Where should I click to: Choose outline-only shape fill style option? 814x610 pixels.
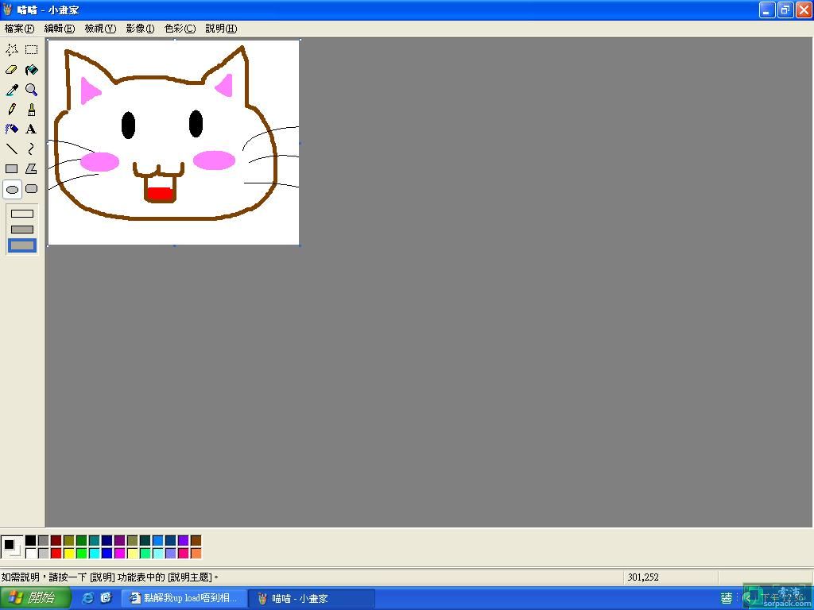tap(22, 214)
